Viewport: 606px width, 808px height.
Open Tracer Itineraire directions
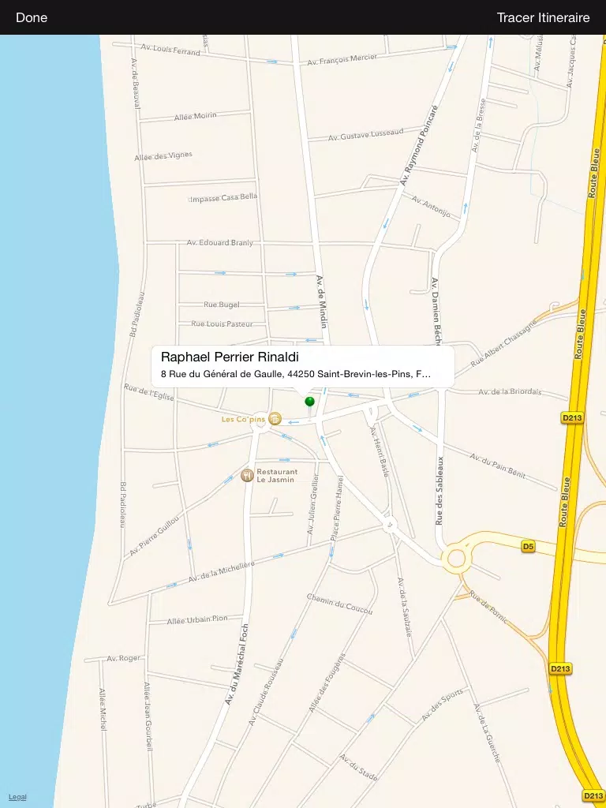click(x=543, y=17)
